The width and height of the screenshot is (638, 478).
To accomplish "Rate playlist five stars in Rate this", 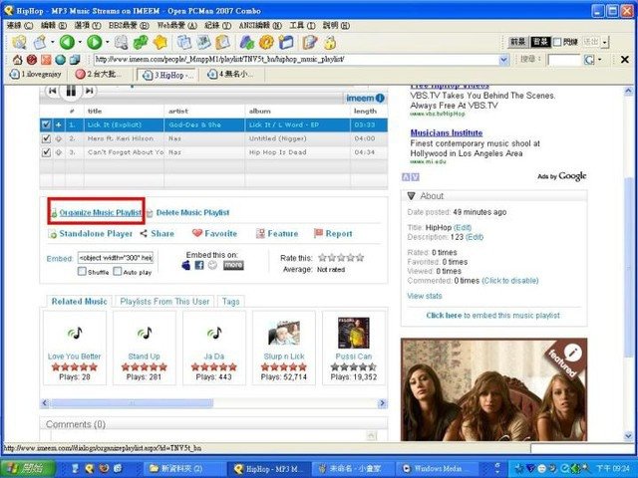I will (360, 257).
